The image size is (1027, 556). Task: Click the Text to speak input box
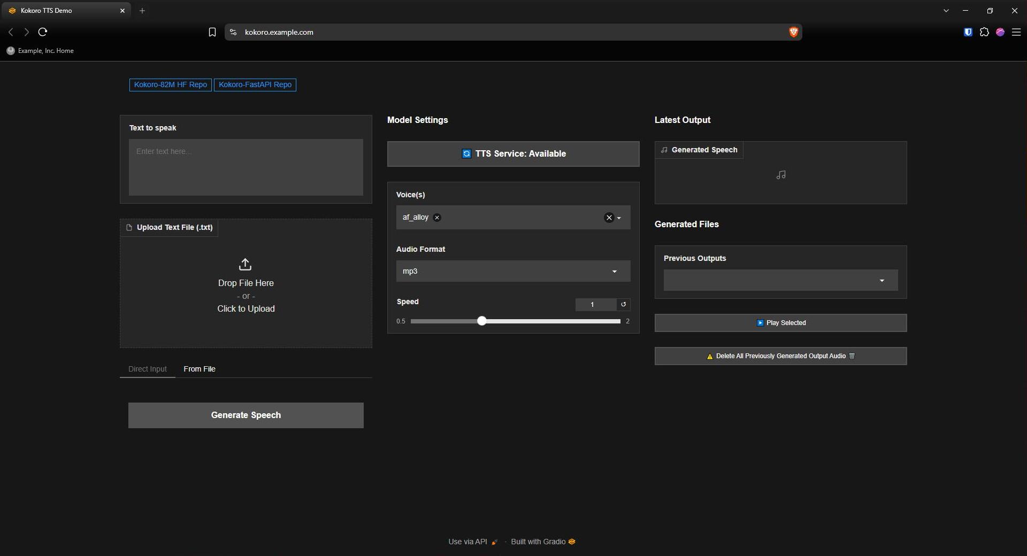246,167
